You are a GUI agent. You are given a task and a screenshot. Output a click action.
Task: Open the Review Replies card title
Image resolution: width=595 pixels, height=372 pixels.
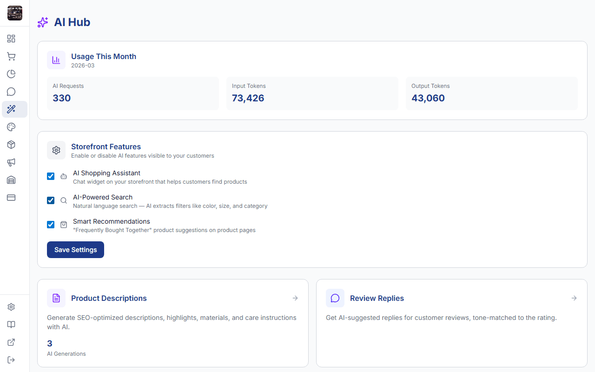[377, 299]
